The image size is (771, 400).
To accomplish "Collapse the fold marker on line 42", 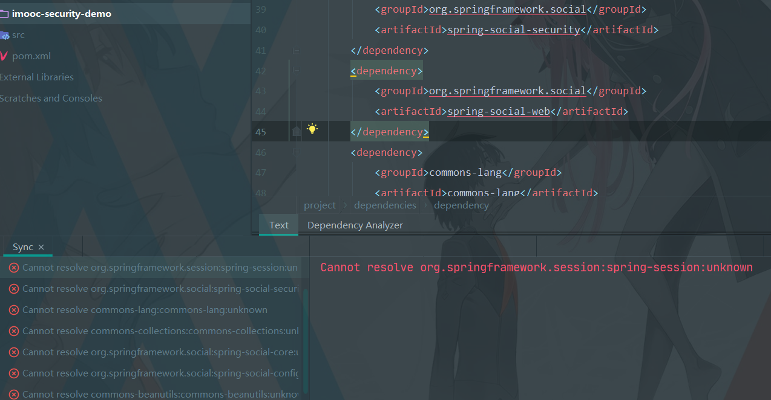I will tap(296, 71).
